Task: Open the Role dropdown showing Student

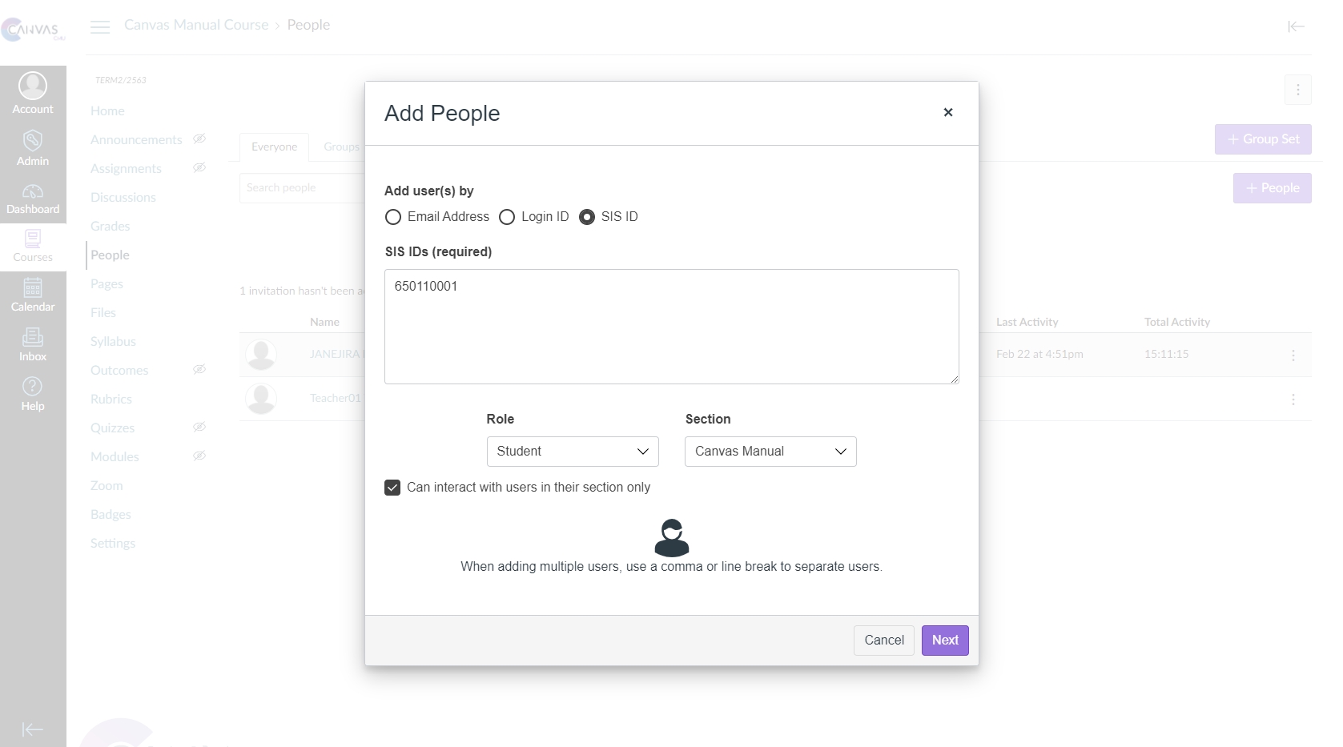Action: coord(573,452)
